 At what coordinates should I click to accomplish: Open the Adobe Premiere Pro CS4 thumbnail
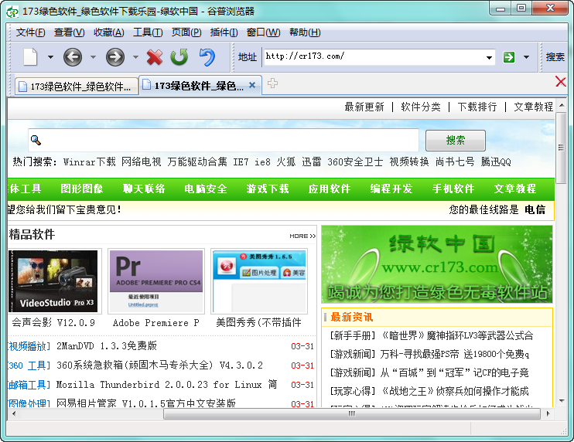(156, 281)
